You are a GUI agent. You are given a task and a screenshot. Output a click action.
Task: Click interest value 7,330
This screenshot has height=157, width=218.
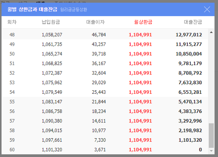coord(100,140)
